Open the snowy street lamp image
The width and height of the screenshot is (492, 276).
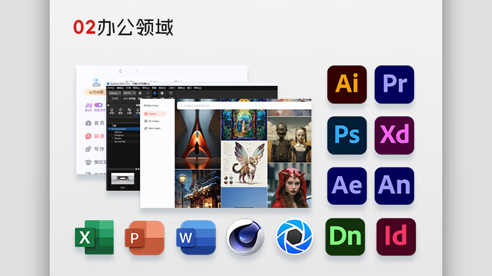pyautogui.click(x=198, y=188)
